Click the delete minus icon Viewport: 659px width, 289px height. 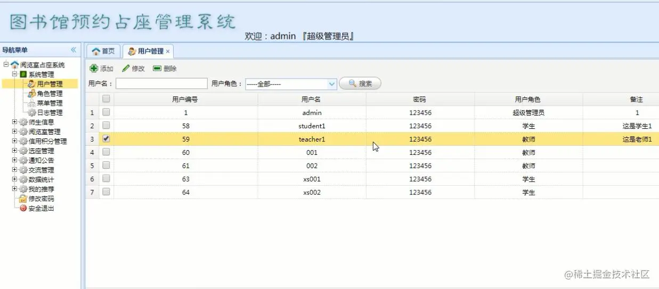pos(157,68)
